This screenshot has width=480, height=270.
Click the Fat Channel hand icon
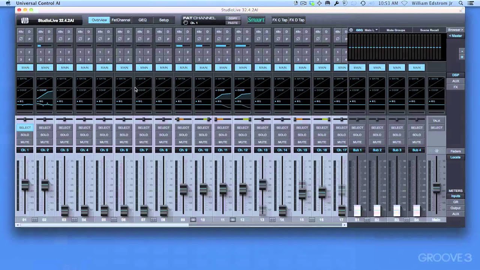click(185, 22)
